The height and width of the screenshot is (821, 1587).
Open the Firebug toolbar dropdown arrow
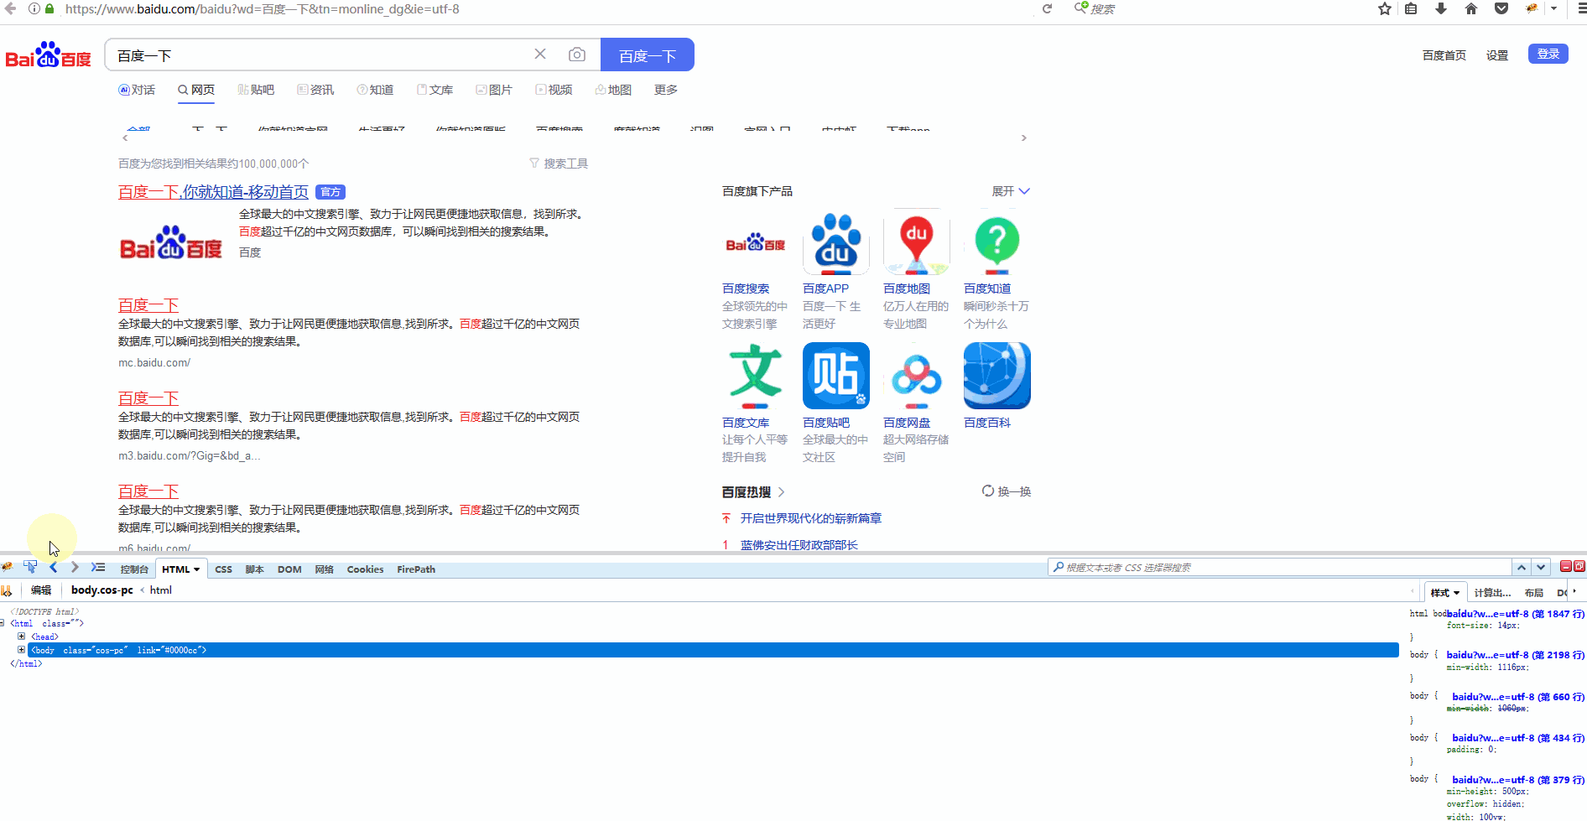click(1553, 8)
